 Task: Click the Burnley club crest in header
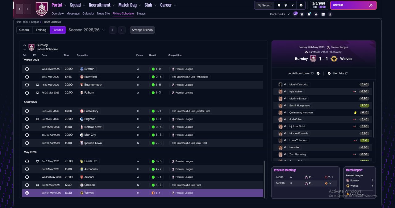[42, 9]
